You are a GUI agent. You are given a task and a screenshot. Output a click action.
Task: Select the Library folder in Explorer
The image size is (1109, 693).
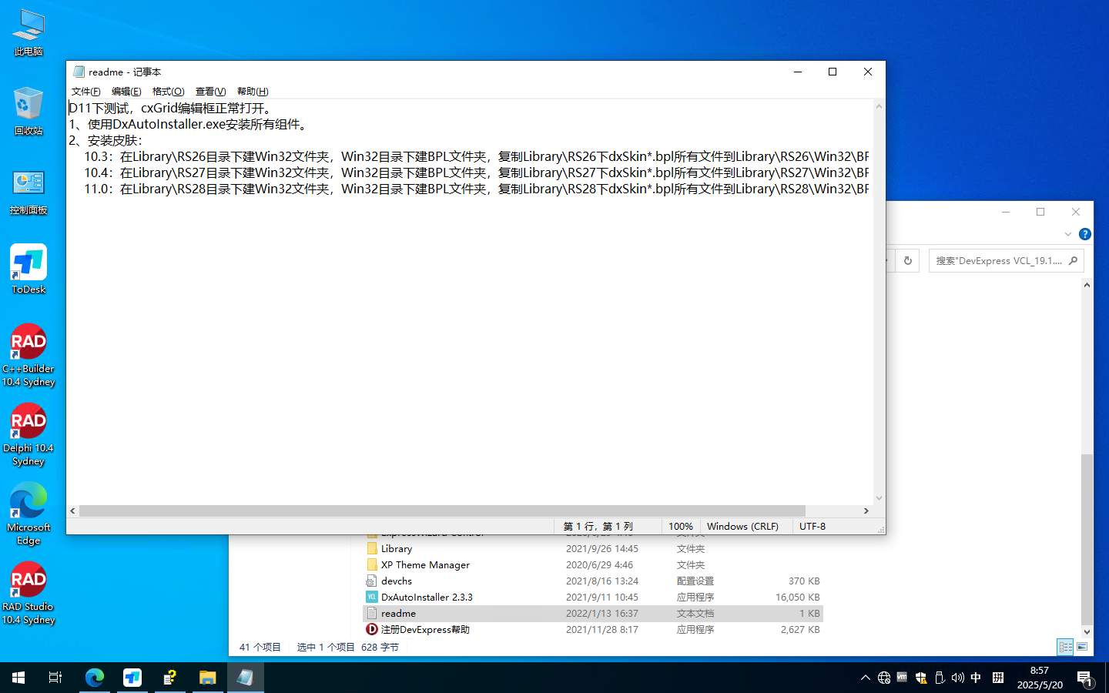(593, 549)
